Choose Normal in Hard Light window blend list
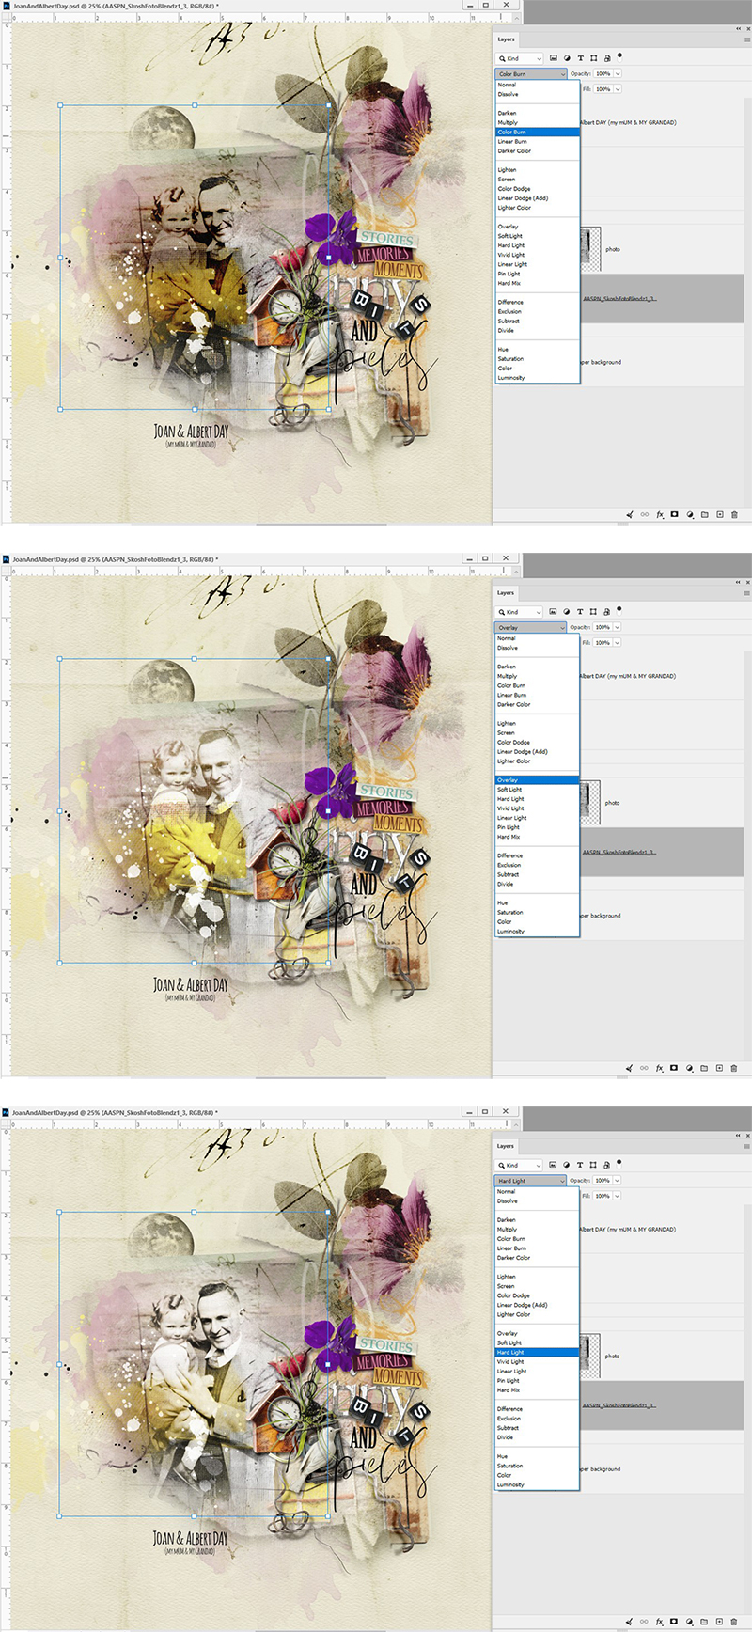Viewport: 752px width, 1632px height. click(x=538, y=1191)
